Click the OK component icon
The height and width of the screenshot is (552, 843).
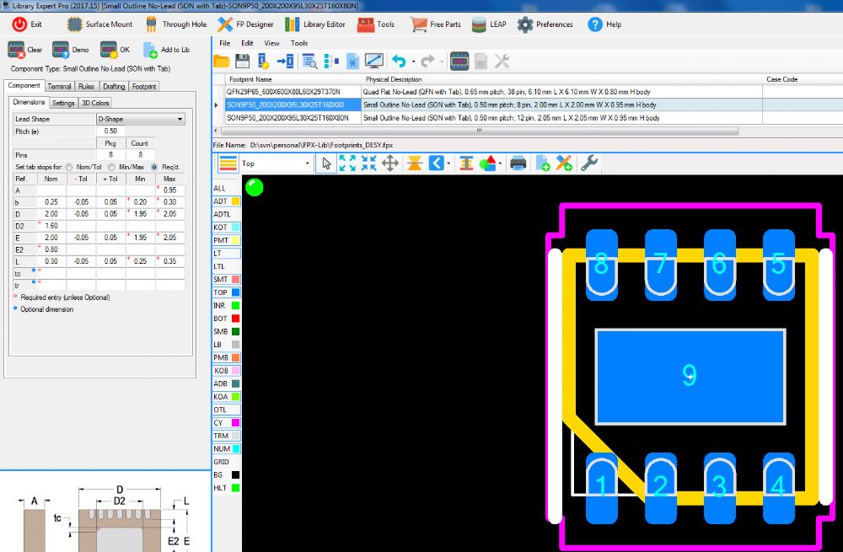109,50
